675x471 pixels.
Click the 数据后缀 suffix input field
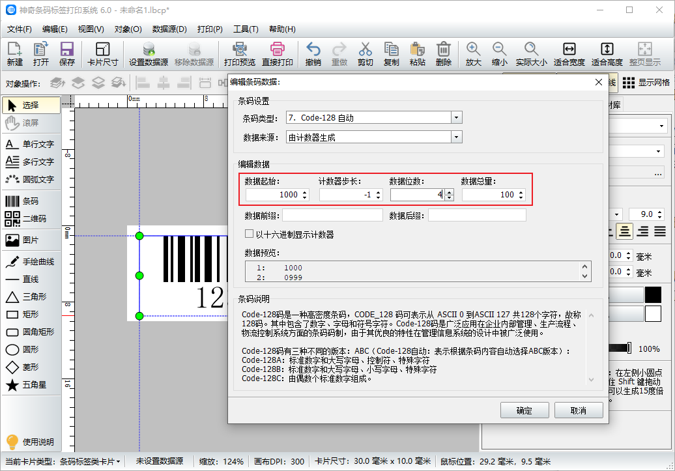pos(477,215)
